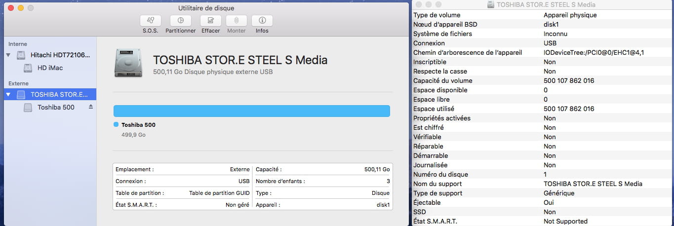Click Système de fichiers Inconnu row
674x226 pixels.
click(543, 34)
